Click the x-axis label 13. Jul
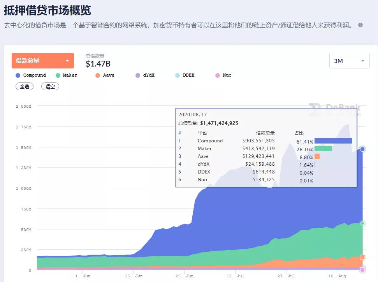Screen dimensions: 378x282 235,276
